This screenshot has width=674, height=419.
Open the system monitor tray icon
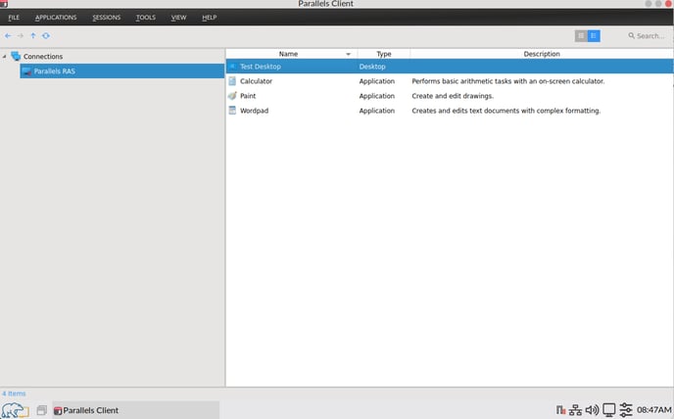[x=561, y=410]
